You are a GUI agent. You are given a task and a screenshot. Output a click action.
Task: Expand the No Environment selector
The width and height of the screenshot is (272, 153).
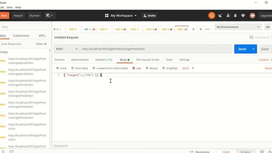[x=238, y=27]
